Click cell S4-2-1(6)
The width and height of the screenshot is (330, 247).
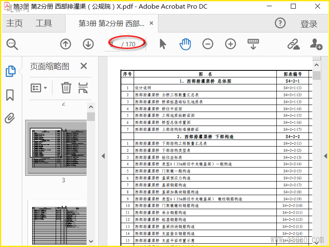coord(292,123)
